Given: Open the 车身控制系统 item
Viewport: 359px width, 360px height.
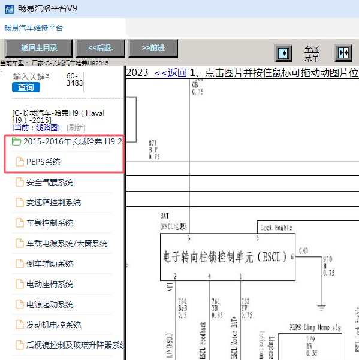Looking at the screenshot, I should click(x=50, y=223).
